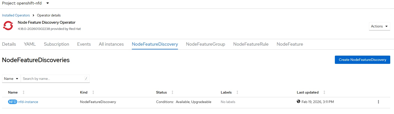The height and width of the screenshot is (114, 394).
Task: Switch to the Subscription tab
Action: click(56, 44)
